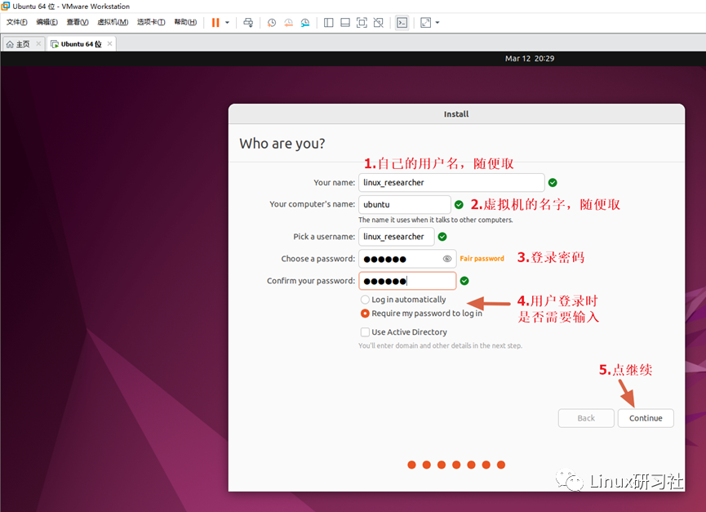The height and width of the screenshot is (512, 706).
Task: Toggle the library sidebar view icon
Action: pyautogui.click(x=329, y=23)
